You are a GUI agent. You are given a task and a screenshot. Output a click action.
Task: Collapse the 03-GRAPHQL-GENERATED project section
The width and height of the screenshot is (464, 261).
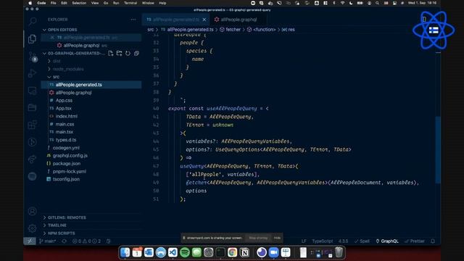(74, 53)
